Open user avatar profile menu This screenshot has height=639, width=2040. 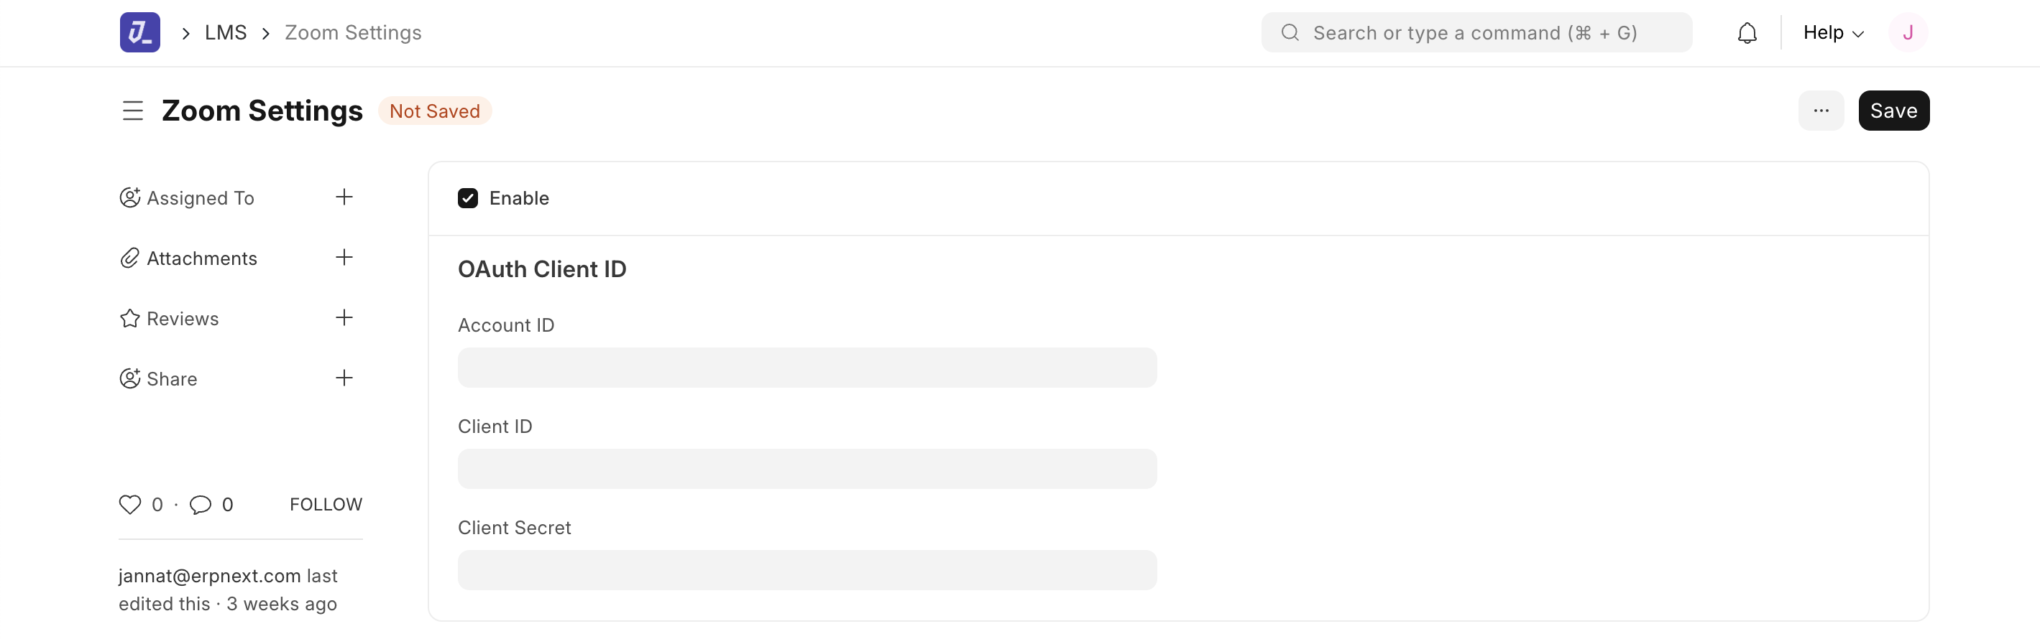(x=1908, y=32)
